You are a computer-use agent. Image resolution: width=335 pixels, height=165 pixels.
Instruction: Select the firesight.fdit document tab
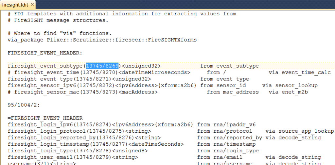15,5
